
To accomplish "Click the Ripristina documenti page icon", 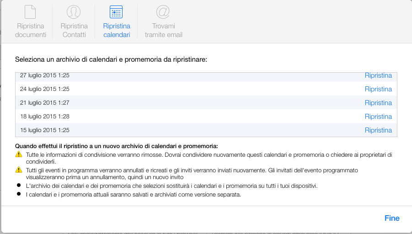I will pos(30,11).
